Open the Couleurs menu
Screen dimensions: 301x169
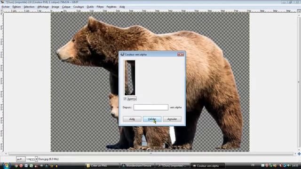pyautogui.click(x=79, y=7)
